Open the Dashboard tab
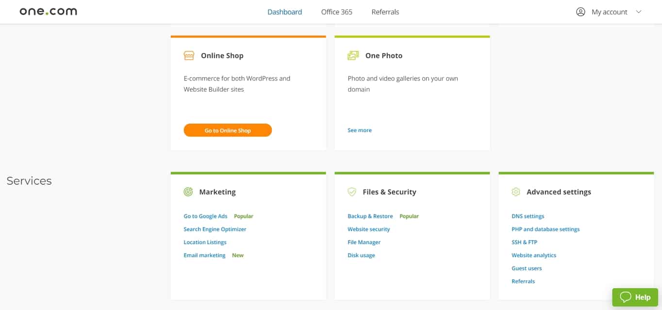This screenshot has height=310, width=662. (x=285, y=12)
